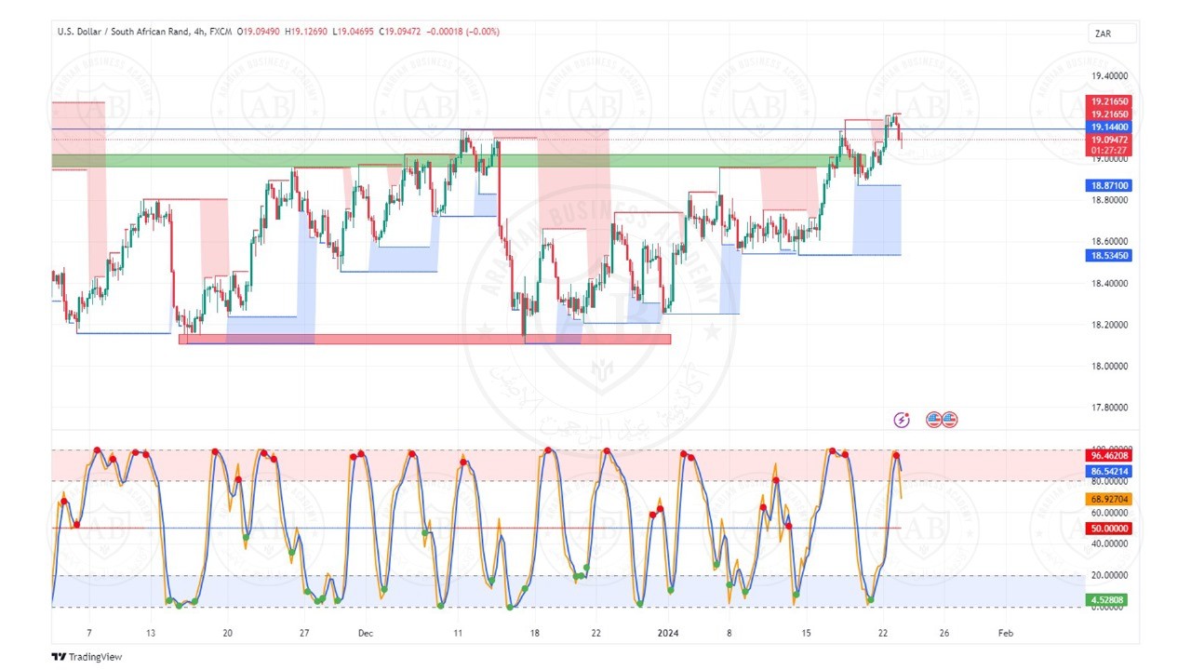
Task: Click the Feb label on the time axis
Action: point(1004,633)
